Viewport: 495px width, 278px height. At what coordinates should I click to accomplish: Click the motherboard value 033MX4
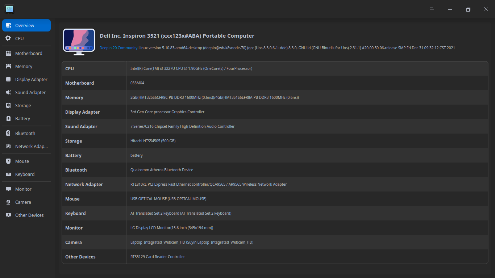pos(137,83)
